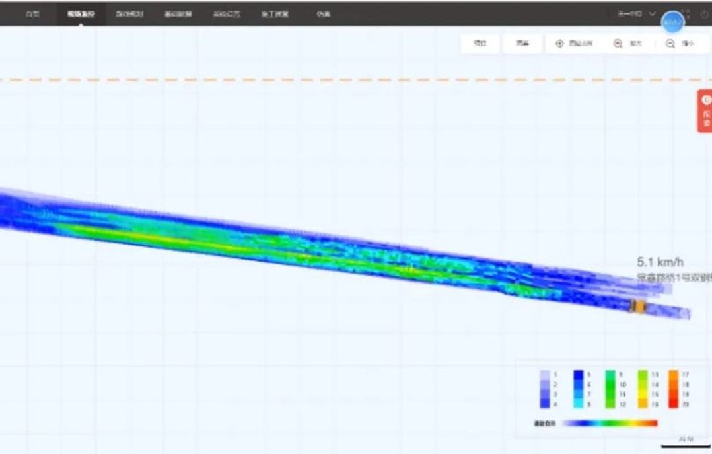Click the crosshair locate icon in toolbar
Viewport: 712px width, 454px height.
tap(559, 44)
